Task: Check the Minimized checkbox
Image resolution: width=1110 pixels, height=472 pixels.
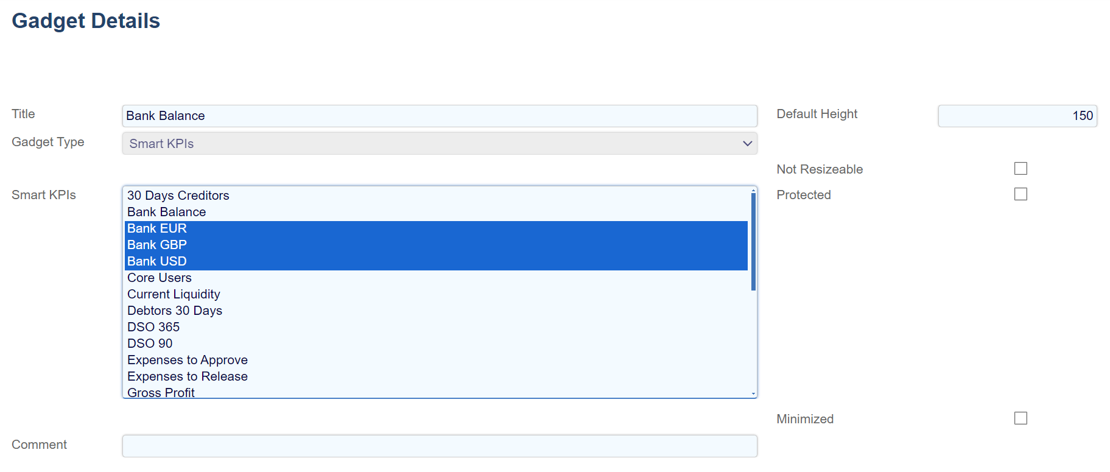Action: pos(1020,418)
